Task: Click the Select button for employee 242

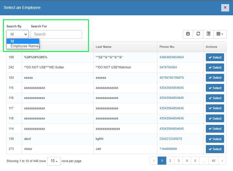Action: [x=215, y=67]
